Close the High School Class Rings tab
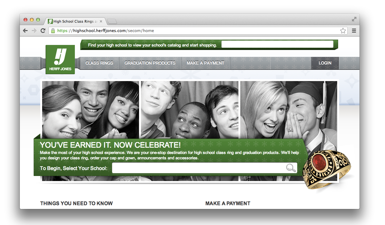The height and width of the screenshot is (225, 385). 101,21
